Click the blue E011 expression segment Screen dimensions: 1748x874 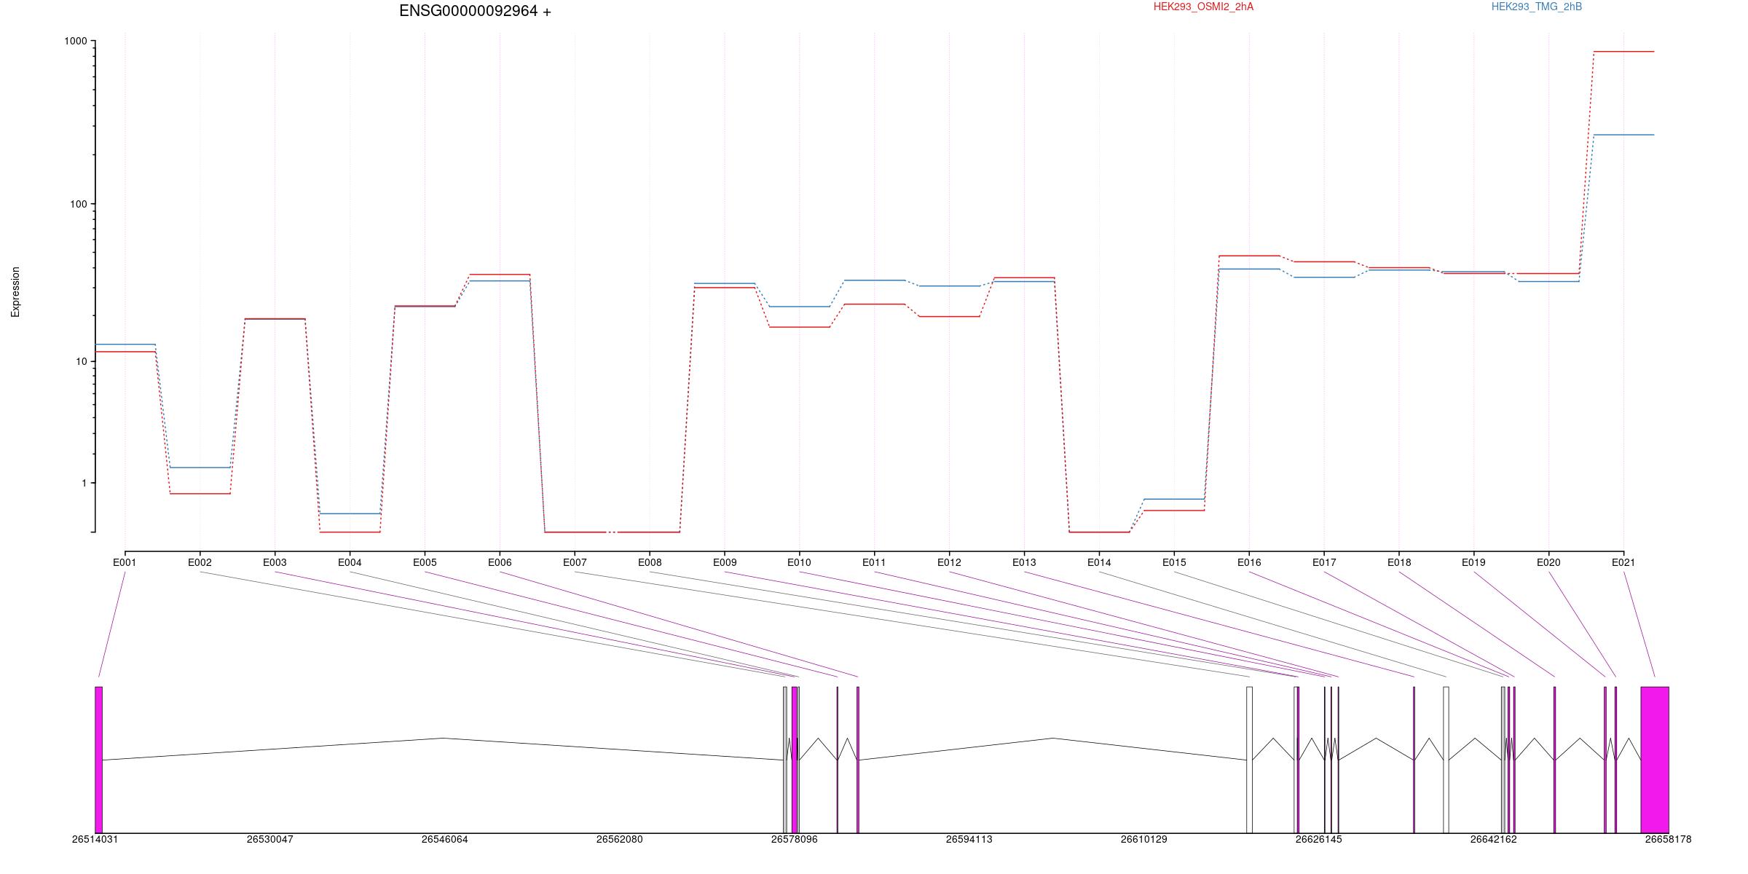tap(874, 280)
